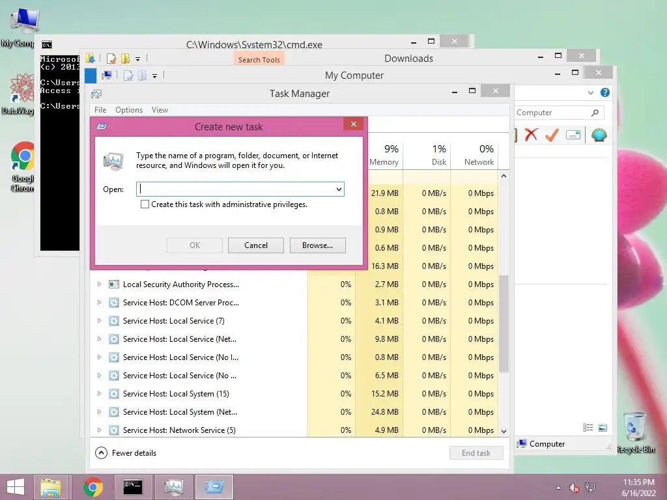Sort by the Network column header
667x500 pixels.
tap(474, 155)
